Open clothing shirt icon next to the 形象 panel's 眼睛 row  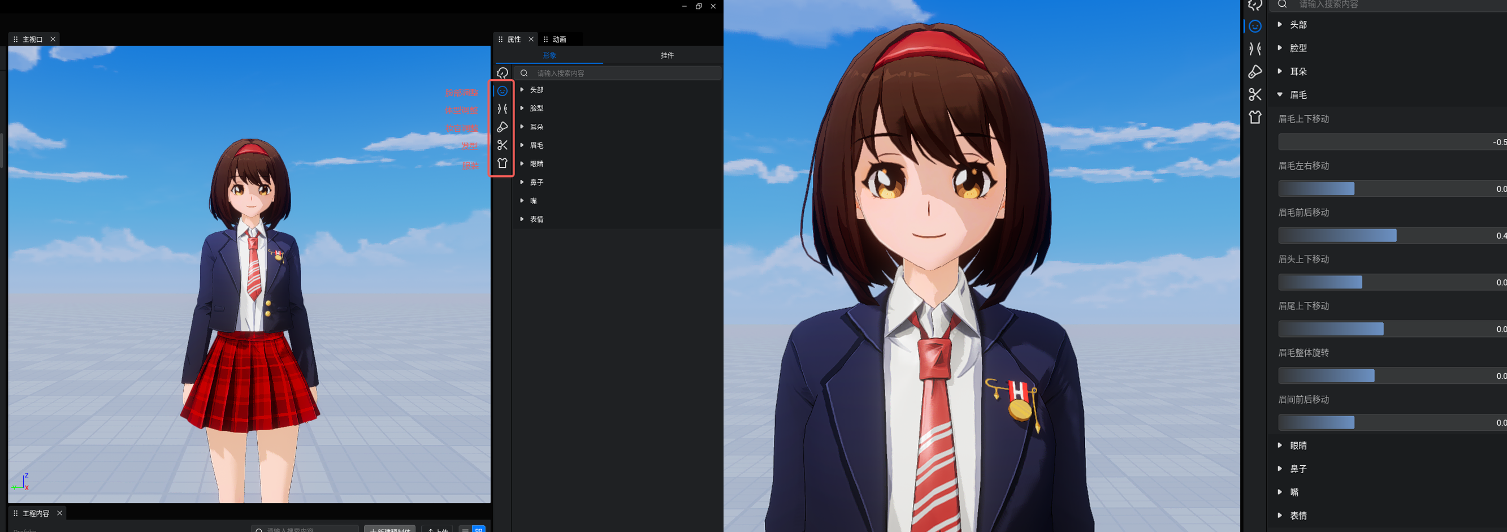(502, 163)
